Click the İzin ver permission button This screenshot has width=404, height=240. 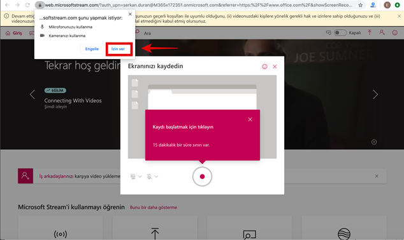(118, 49)
